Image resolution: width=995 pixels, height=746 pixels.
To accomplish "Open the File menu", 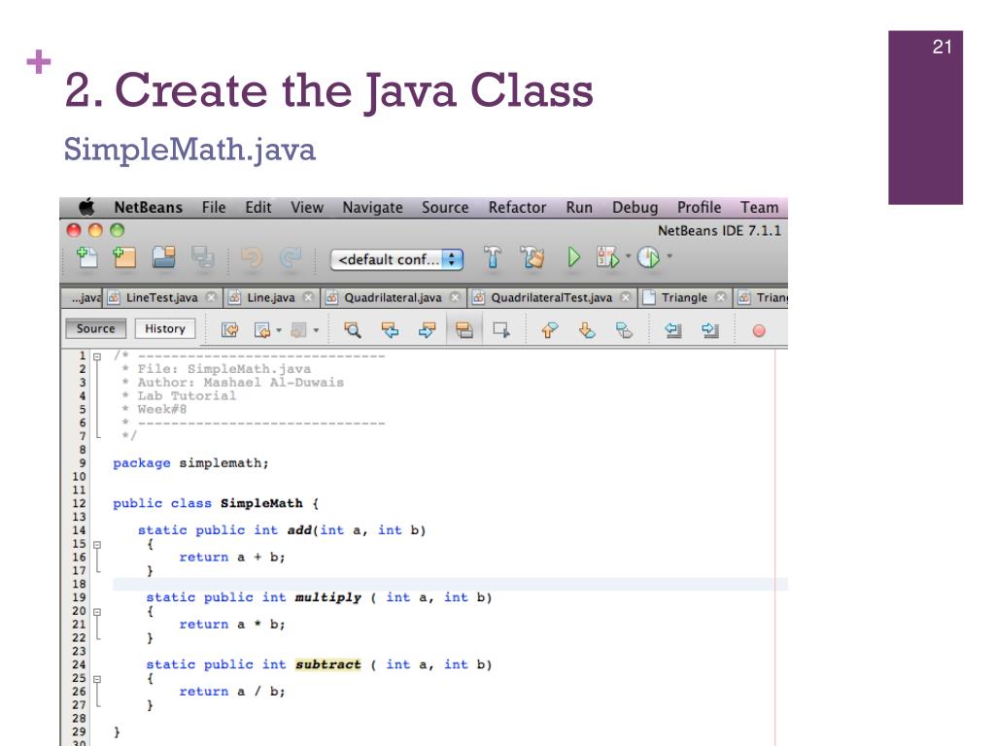I will (214, 208).
